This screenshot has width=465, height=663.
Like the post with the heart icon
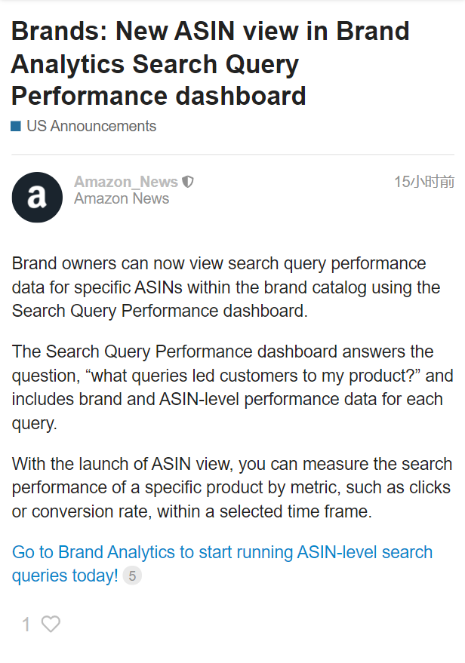click(x=51, y=624)
